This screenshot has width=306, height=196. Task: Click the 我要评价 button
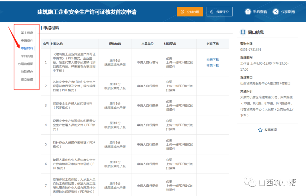219,12
